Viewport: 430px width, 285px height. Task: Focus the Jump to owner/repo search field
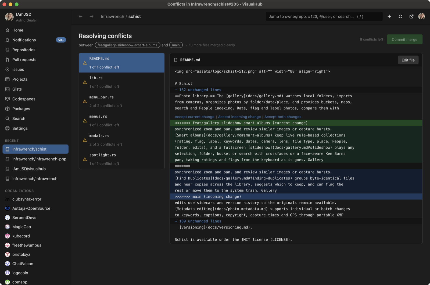[x=324, y=16]
